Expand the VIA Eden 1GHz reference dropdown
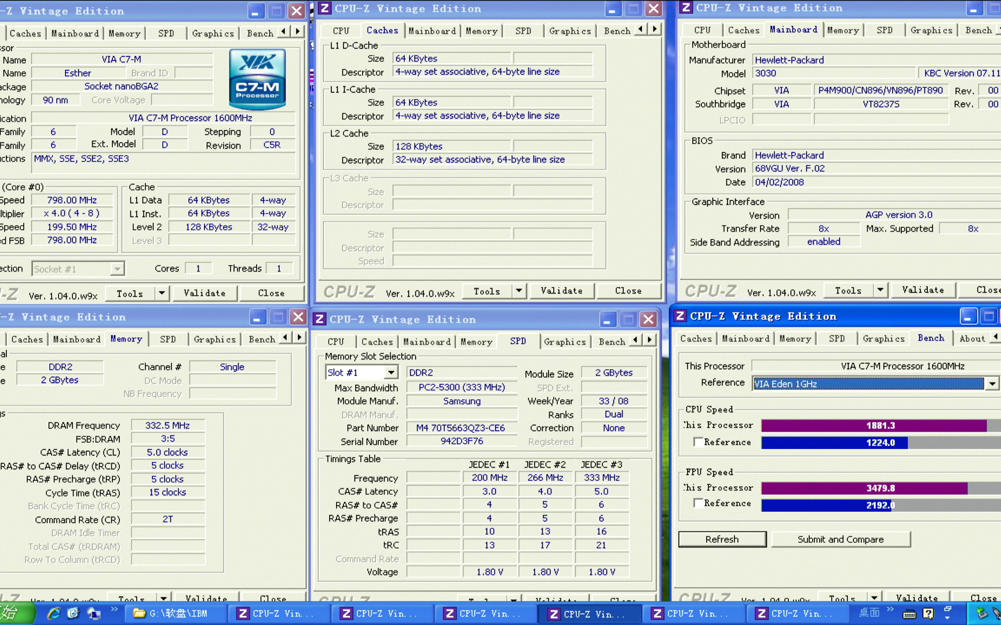Image resolution: width=1001 pixels, height=625 pixels. (992, 384)
